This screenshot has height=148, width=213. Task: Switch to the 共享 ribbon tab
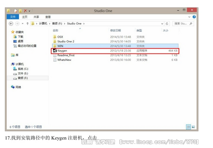click(x=36, y=17)
